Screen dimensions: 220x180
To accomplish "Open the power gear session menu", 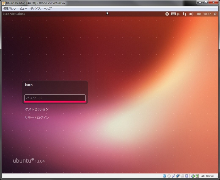I will pyautogui.click(x=215, y=14).
